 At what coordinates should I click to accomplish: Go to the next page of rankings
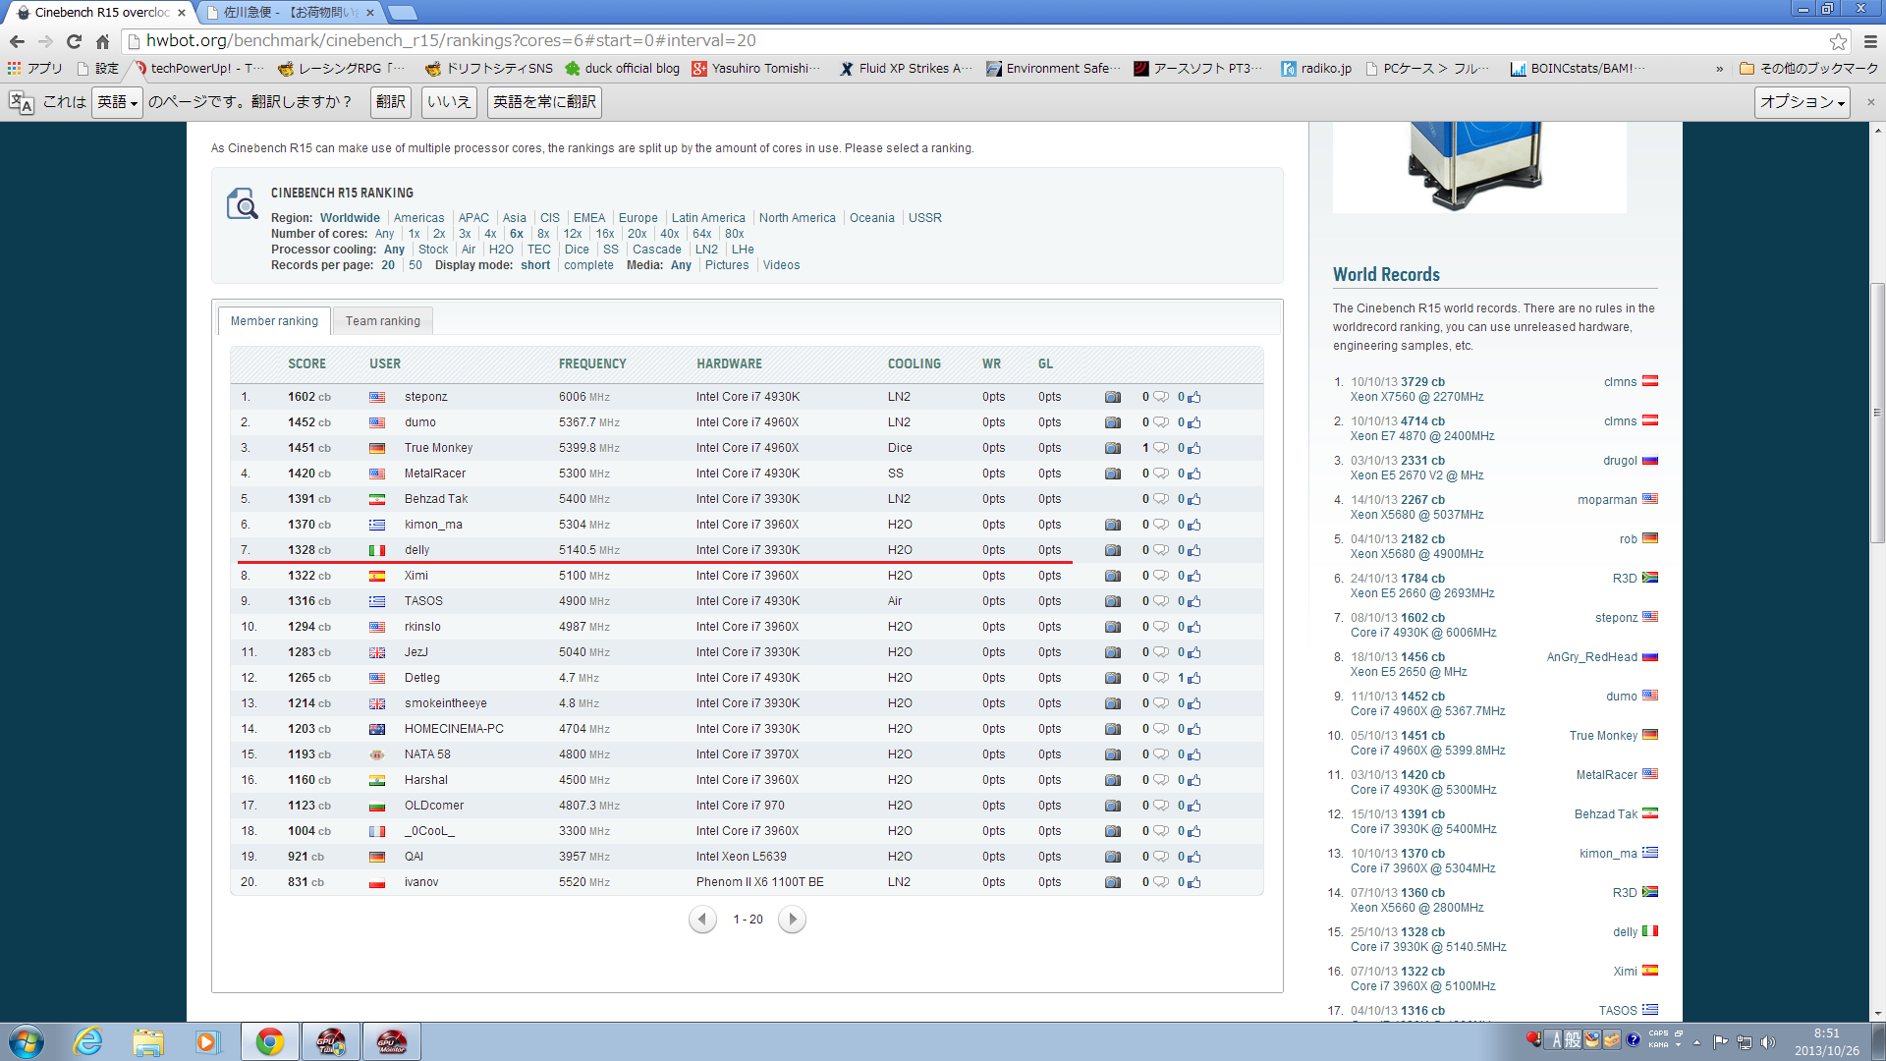[x=792, y=920]
